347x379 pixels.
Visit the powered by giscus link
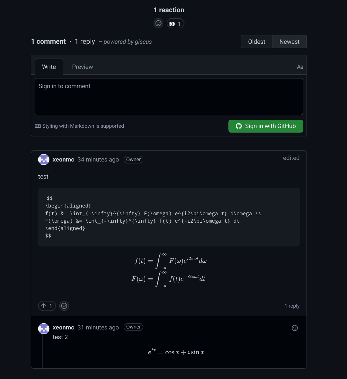click(128, 42)
